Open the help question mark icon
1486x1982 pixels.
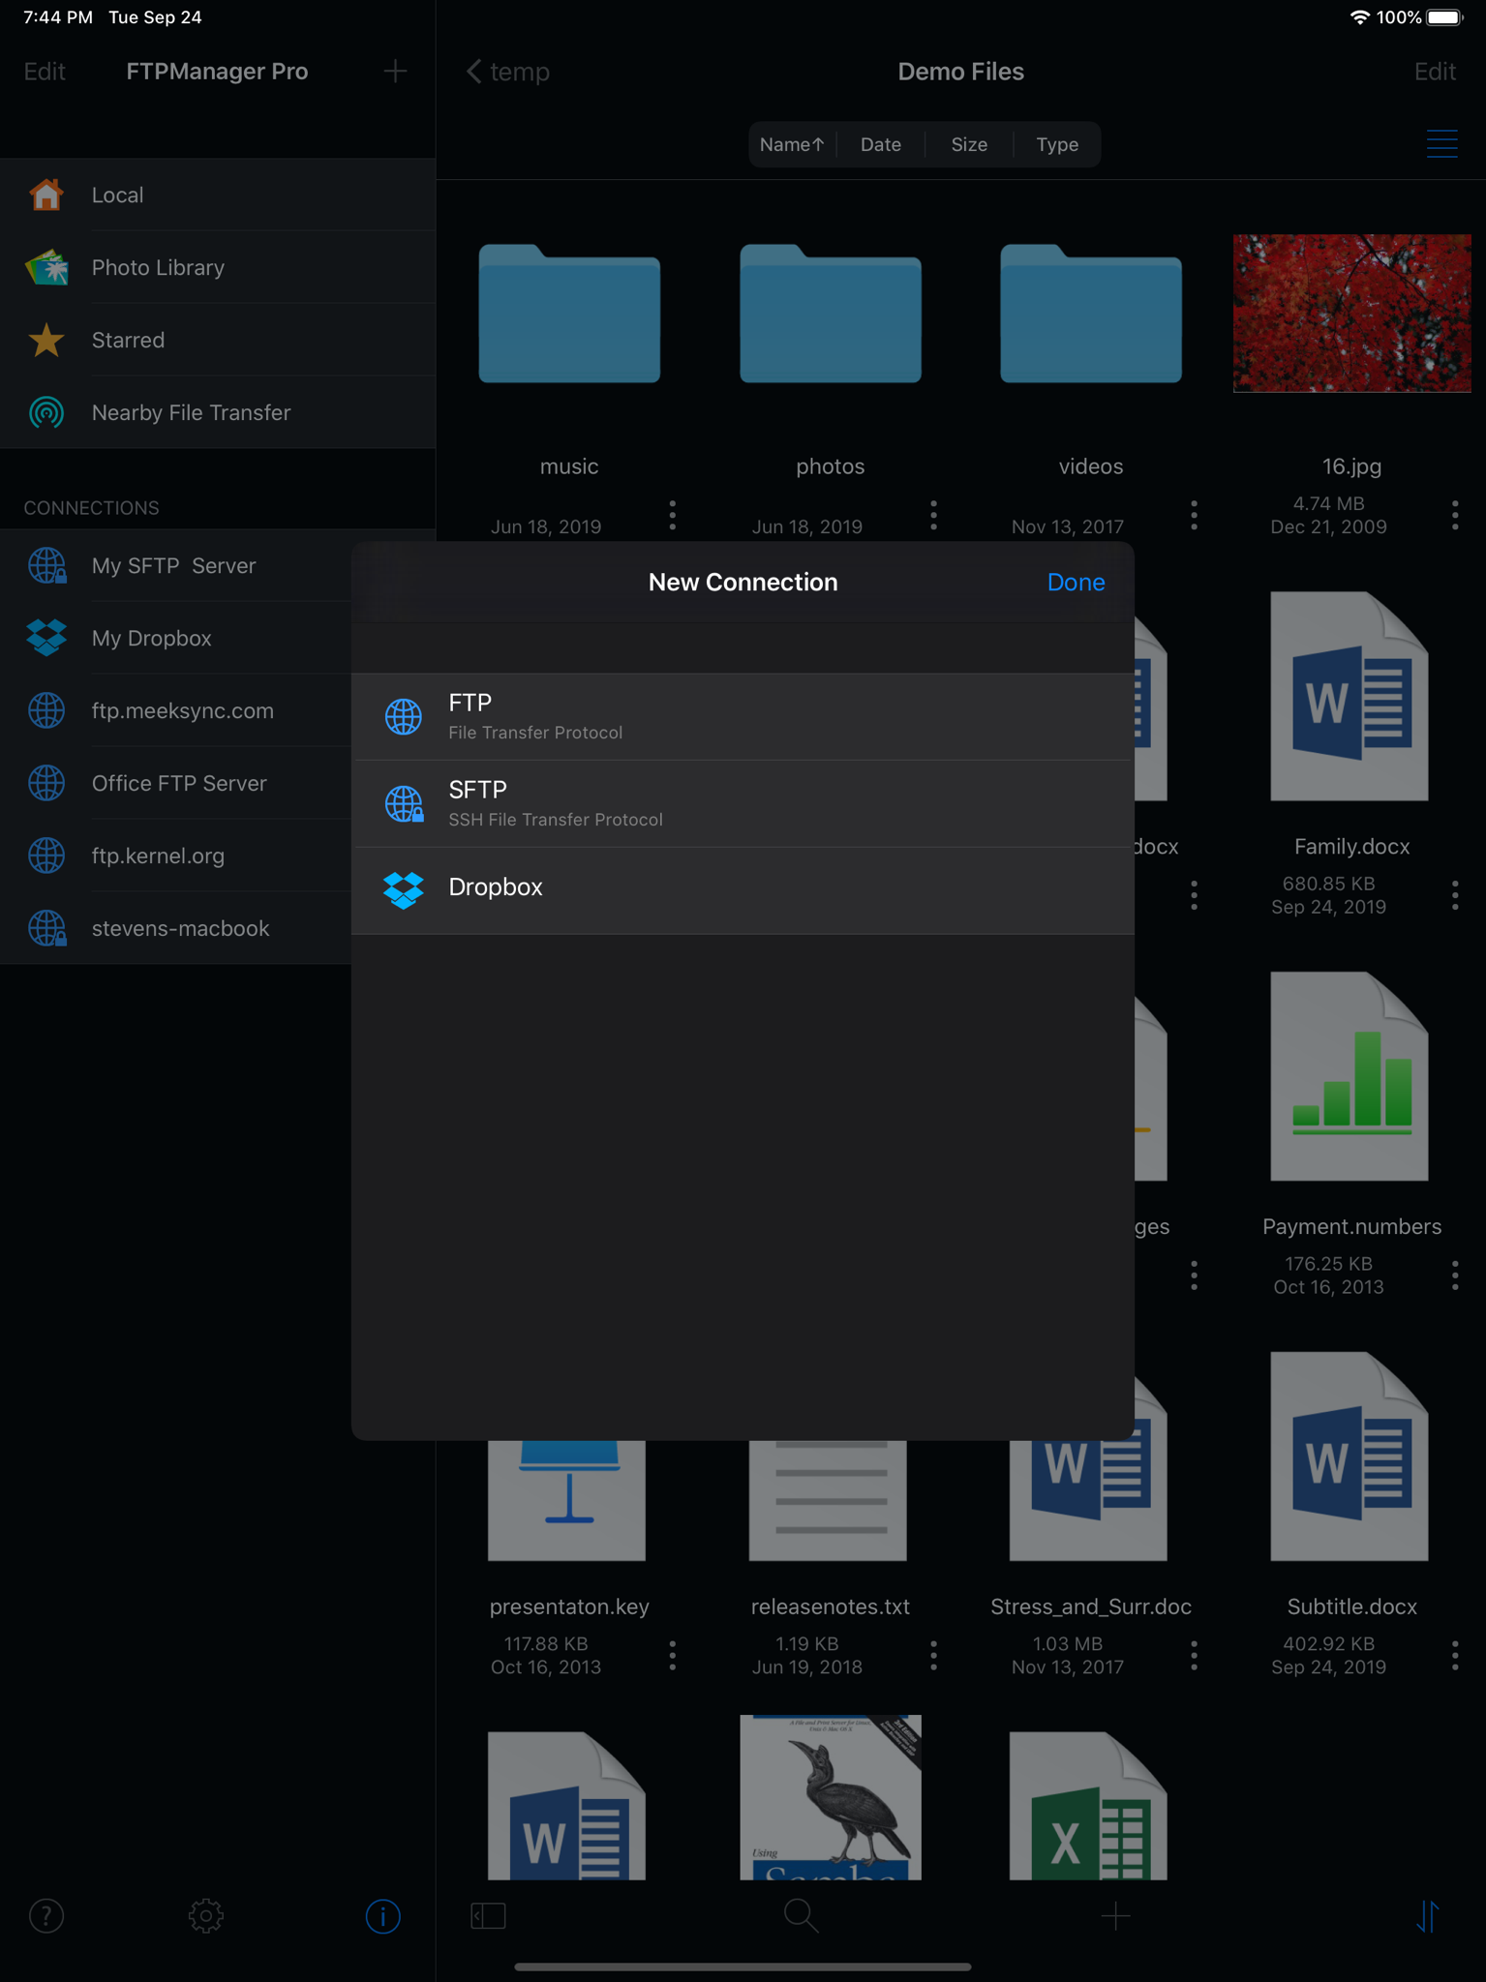46,1915
